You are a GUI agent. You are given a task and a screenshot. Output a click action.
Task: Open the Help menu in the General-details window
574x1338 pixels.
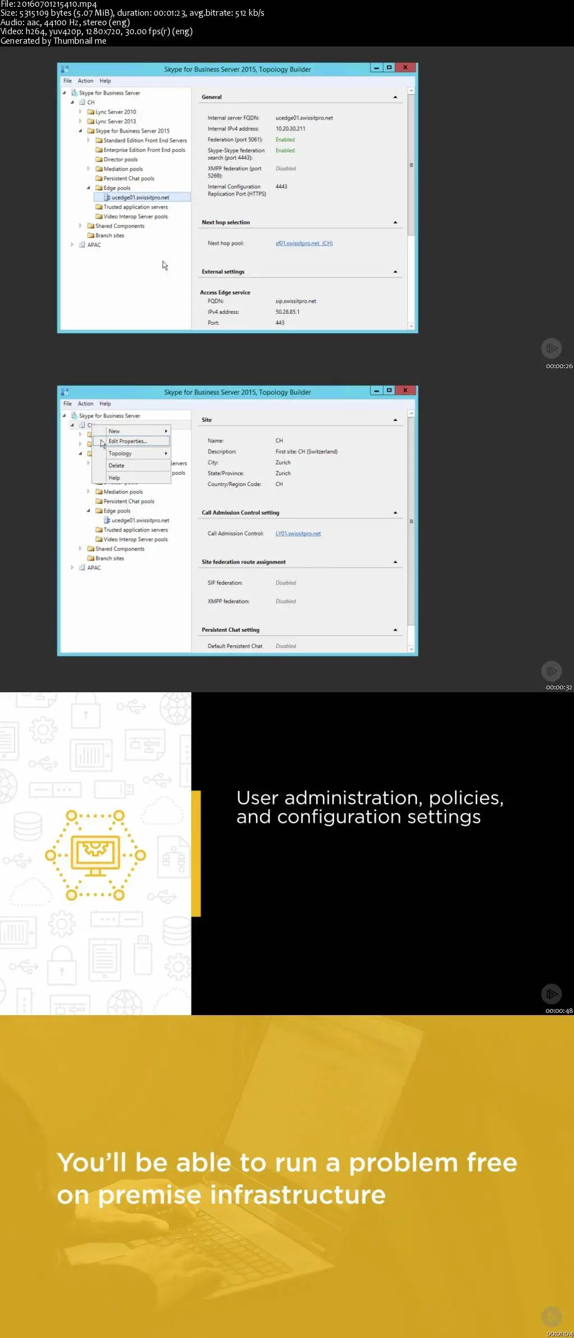tap(105, 81)
